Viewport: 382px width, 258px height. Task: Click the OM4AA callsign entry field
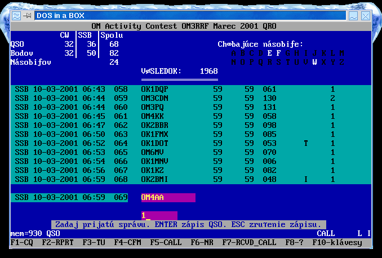point(168,198)
